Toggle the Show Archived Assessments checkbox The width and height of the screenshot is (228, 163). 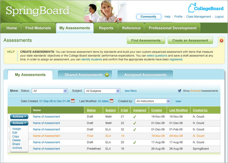tap(180, 91)
